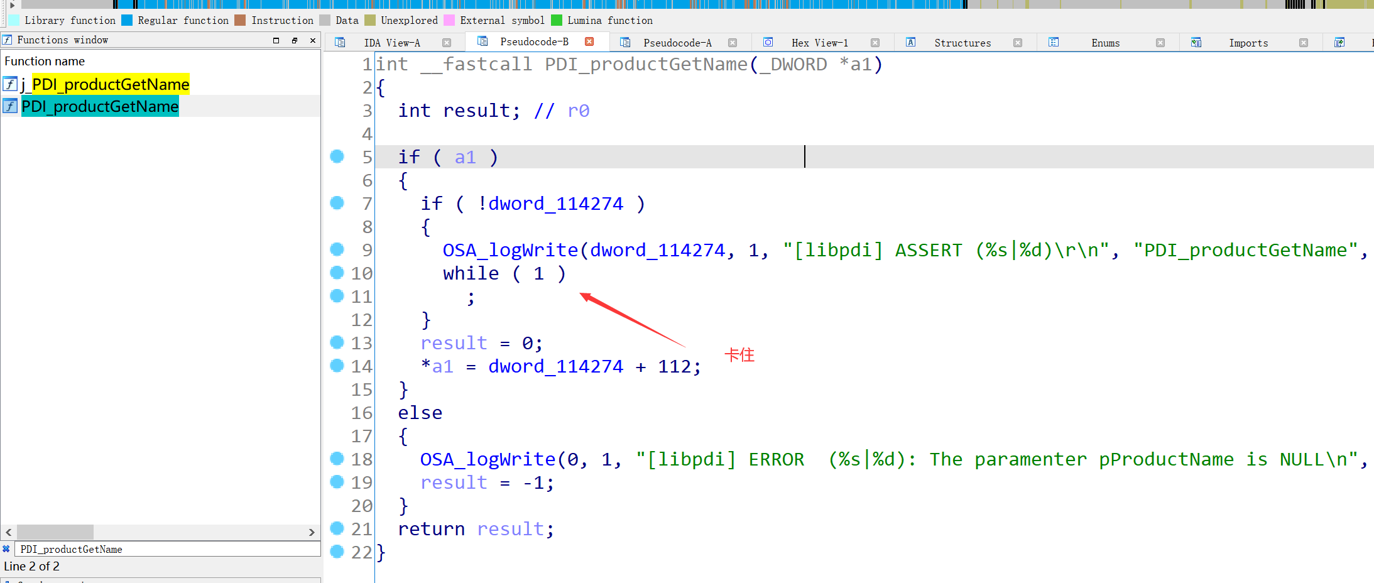This screenshot has height=583, width=1374.
Task: Click the Lumina function legend swatch
Action: pos(557,20)
